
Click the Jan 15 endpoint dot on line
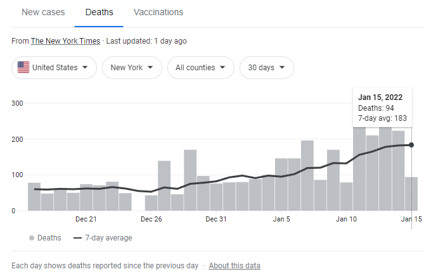coord(411,145)
